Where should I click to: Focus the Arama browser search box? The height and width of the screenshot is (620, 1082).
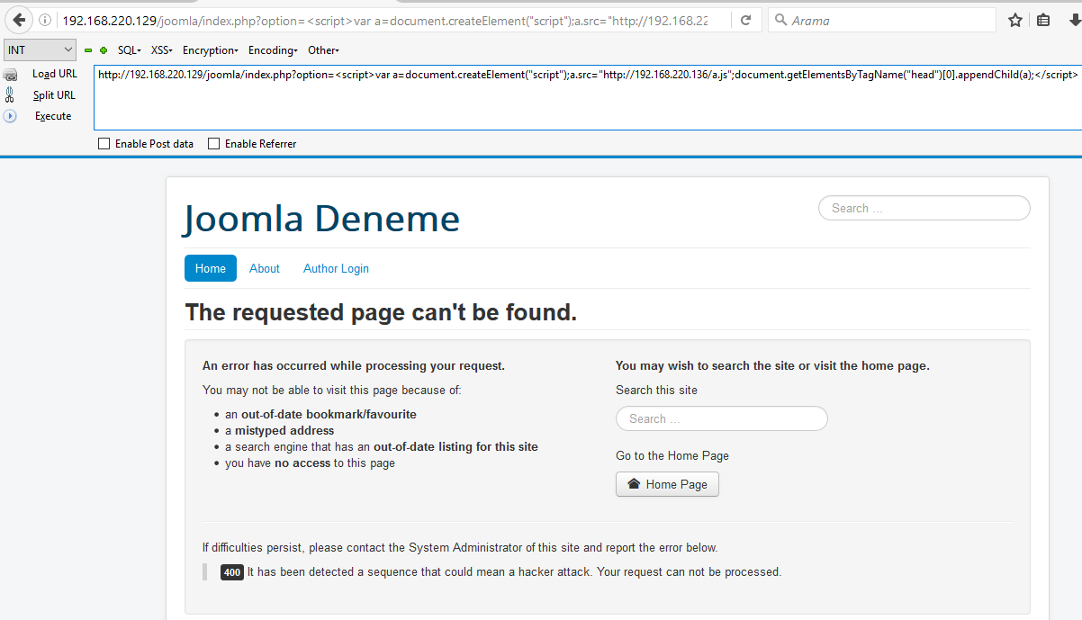(882, 20)
